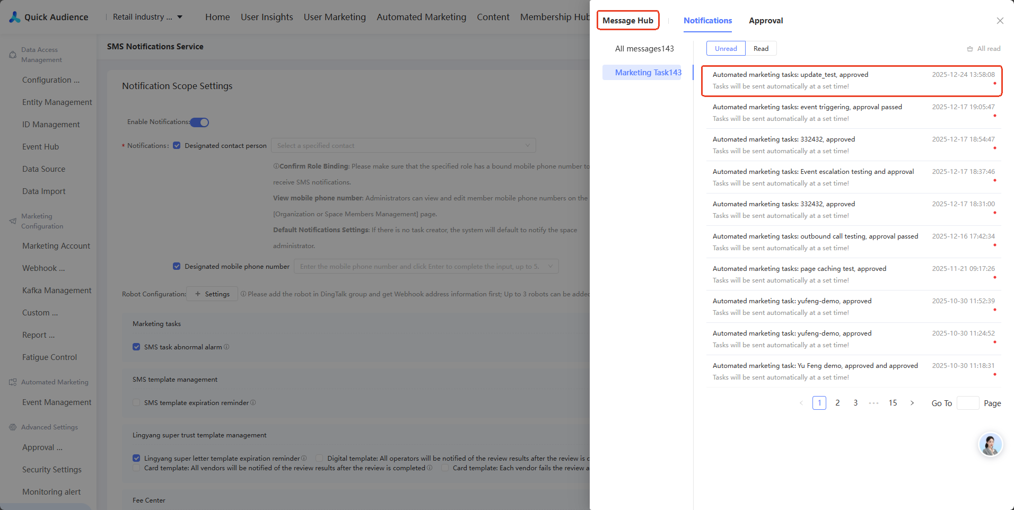The height and width of the screenshot is (510, 1014).
Task: Open the Yu Feng demo approved notification
Action: [x=854, y=372]
